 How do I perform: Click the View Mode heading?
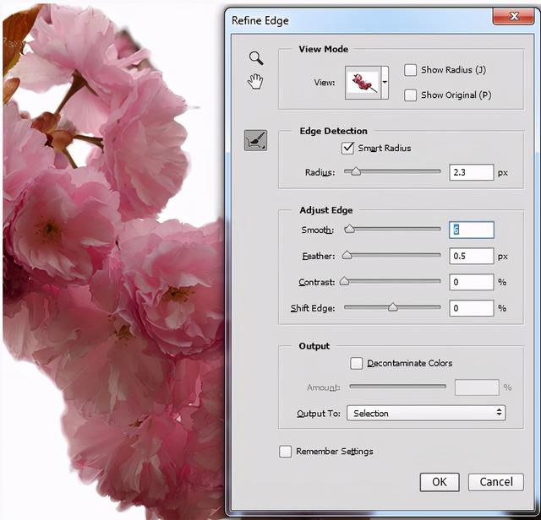point(323,49)
